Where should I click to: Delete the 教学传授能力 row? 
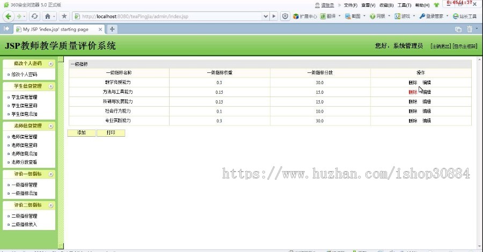413,83
